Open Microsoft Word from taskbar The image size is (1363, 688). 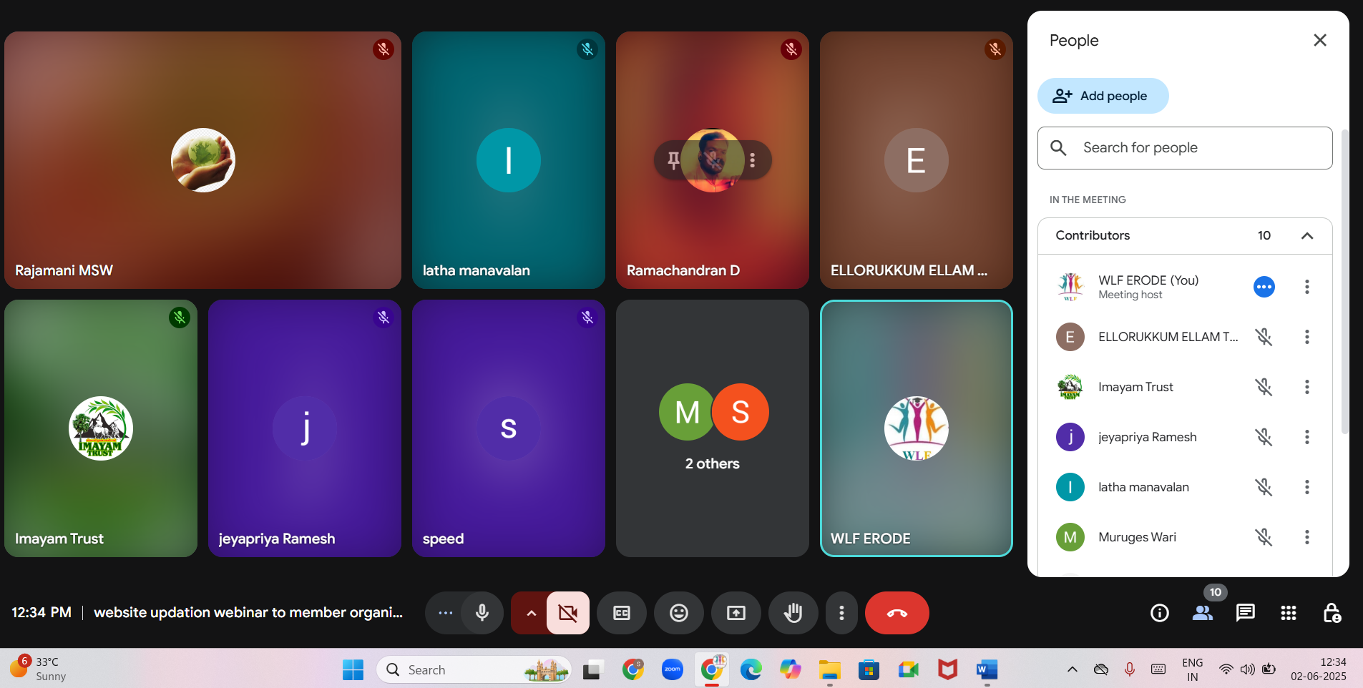point(987,670)
